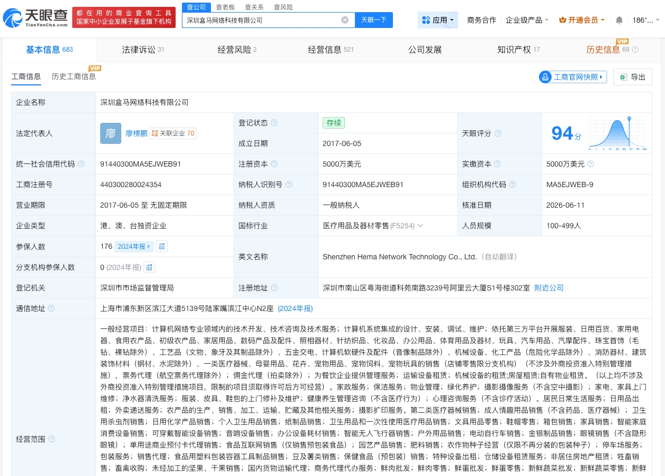Viewport: 665px width, 476px height.
Task: Click the help icon next to 登记状态
Action: coord(274,123)
